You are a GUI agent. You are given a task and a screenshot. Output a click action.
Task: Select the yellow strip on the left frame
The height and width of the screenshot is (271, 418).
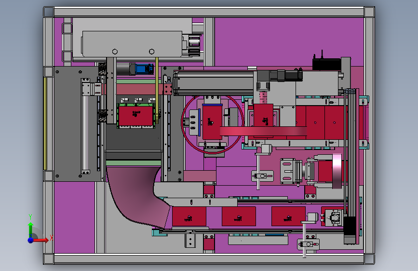click(x=45, y=123)
